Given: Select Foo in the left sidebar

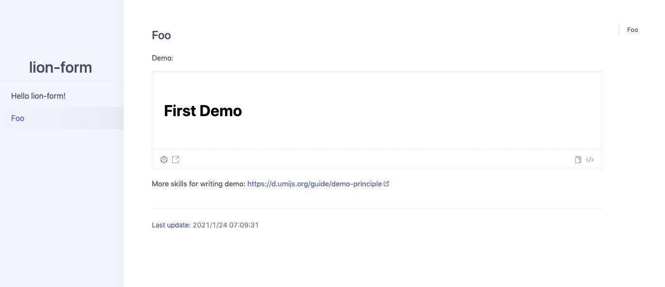Looking at the screenshot, I should coord(62,118).
